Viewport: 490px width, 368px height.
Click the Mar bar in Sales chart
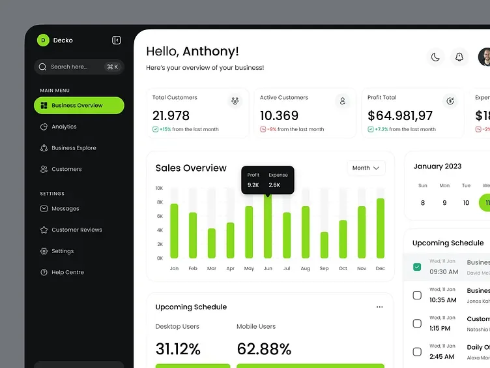click(x=212, y=243)
